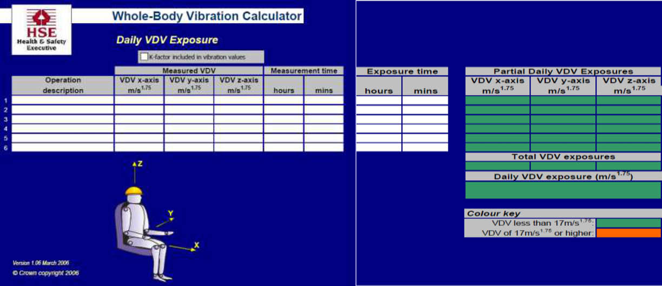Select row 1 partial VDV x-axis result cell
This screenshot has width=662, height=286.
click(x=498, y=100)
